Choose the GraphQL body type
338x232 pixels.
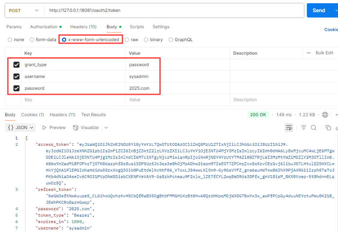tap(171, 40)
